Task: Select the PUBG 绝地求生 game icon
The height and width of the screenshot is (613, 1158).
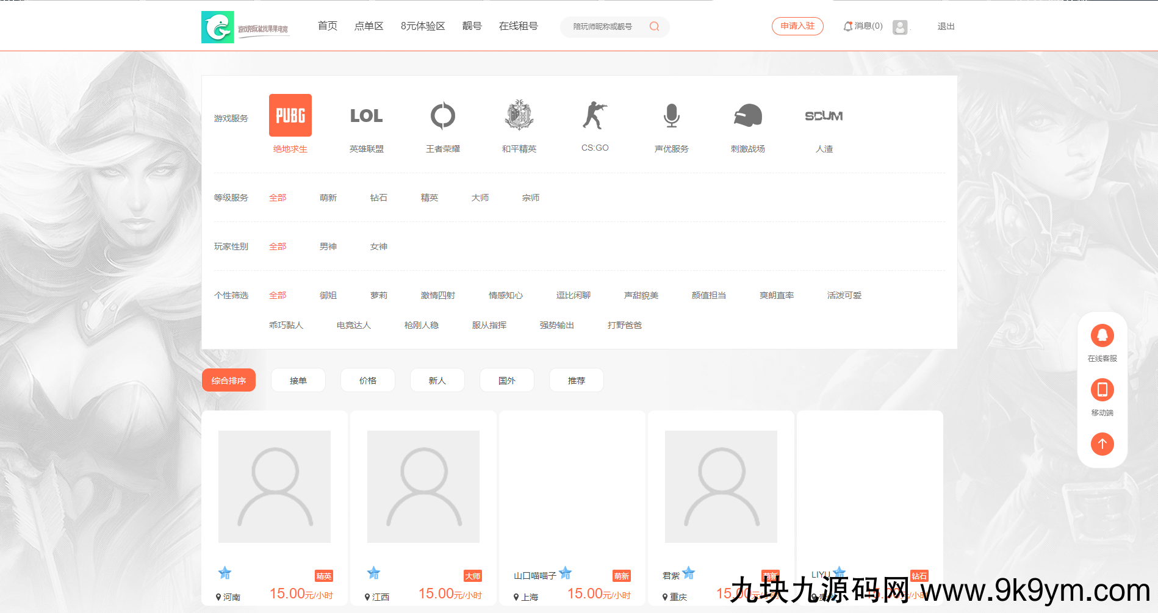Action: [x=290, y=115]
